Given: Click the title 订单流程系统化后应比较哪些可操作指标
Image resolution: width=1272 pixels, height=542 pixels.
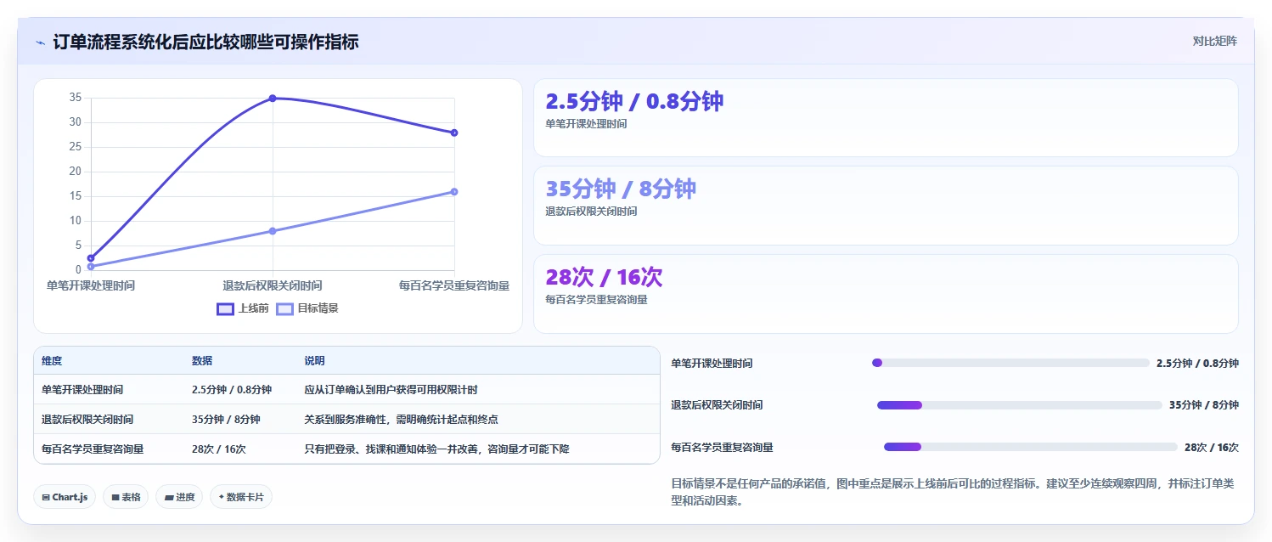Looking at the screenshot, I should point(205,42).
